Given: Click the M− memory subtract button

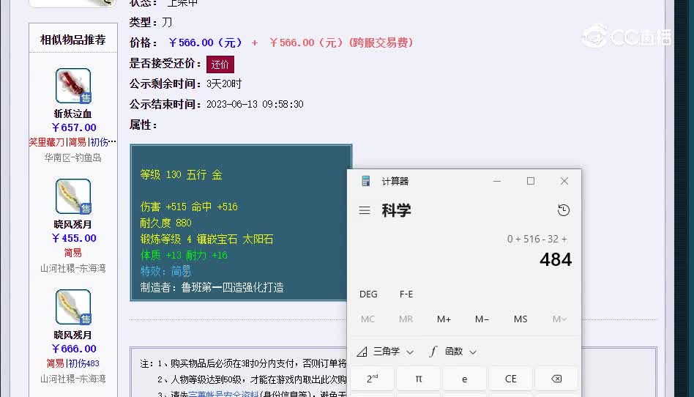Looking at the screenshot, I should [x=482, y=319].
